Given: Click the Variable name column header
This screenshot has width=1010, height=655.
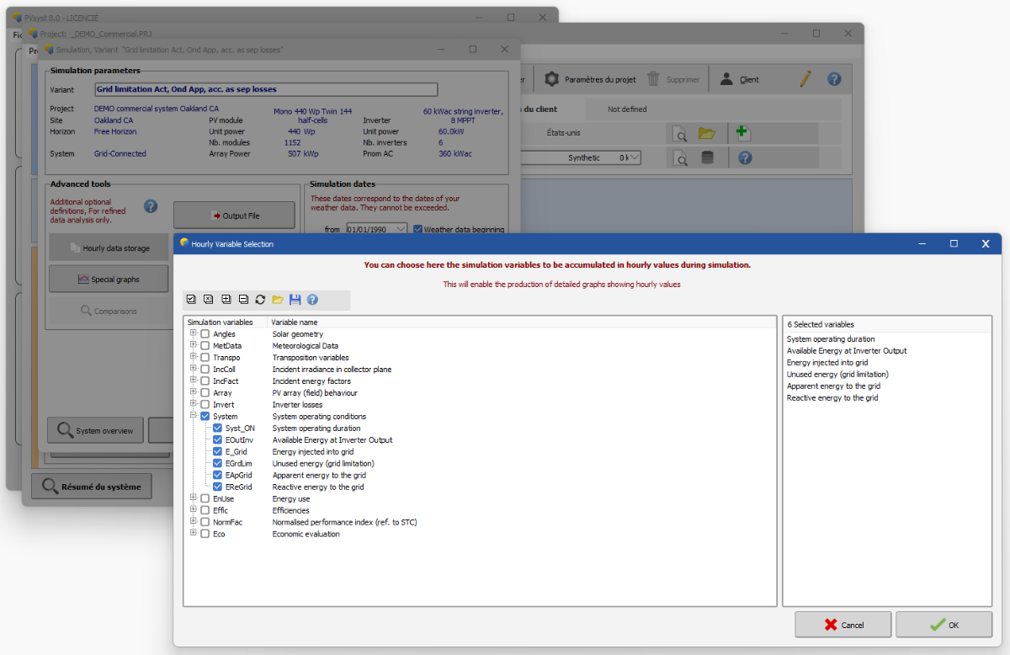Looking at the screenshot, I should (295, 322).
